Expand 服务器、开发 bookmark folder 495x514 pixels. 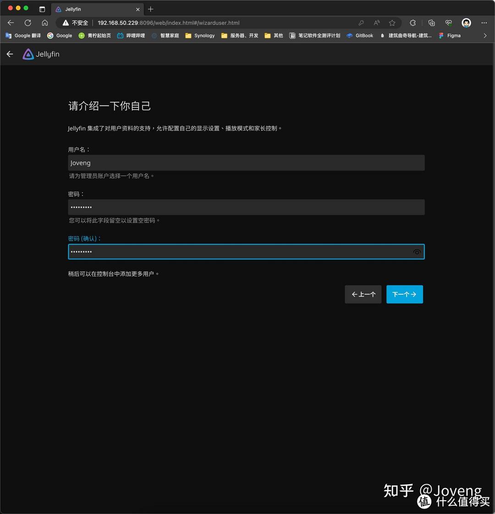click(x=239, y=35)
